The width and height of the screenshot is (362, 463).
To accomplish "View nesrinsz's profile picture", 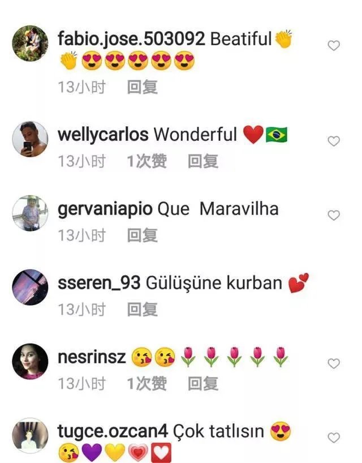I will coord(30,362).
